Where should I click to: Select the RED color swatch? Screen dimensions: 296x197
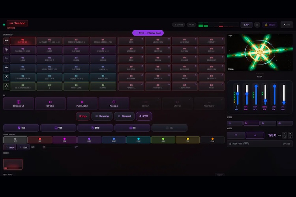tap(40, 140)
